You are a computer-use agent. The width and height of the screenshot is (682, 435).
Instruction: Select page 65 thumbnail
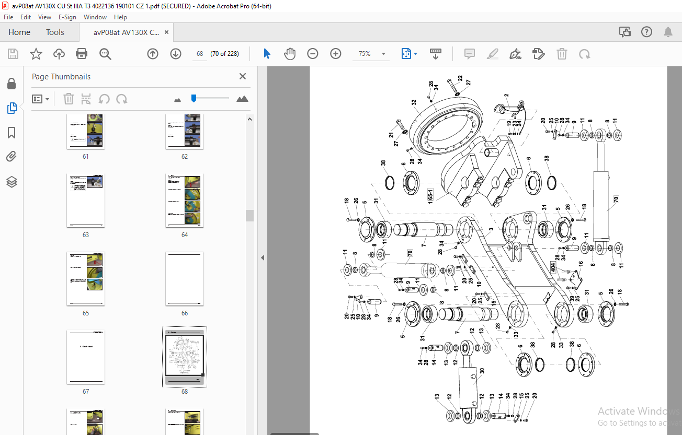point(86,279)
